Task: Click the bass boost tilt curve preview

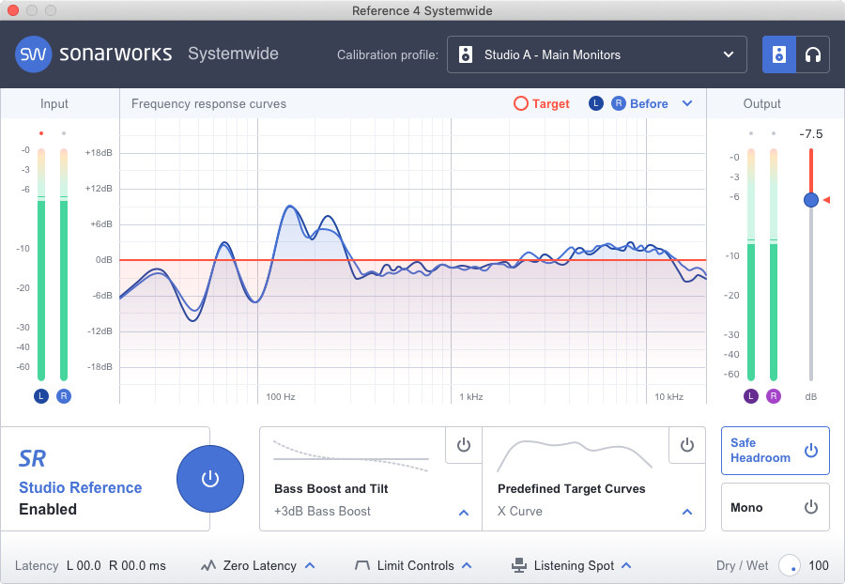Action: (x=351, y=456)
